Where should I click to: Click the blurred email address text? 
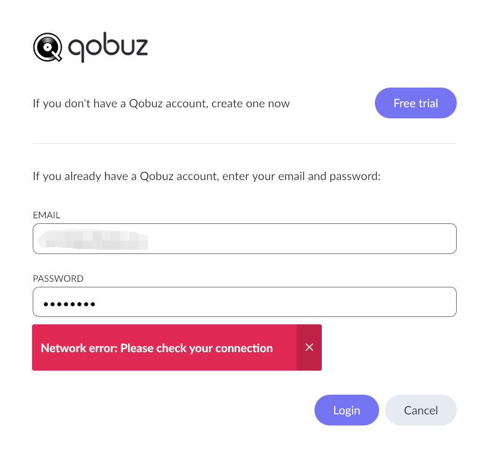coord(93,239)
